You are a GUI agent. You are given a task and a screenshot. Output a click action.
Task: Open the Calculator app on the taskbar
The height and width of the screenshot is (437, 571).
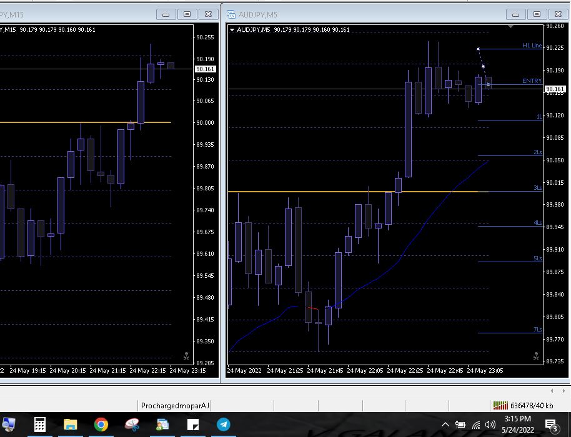point(40,425)
